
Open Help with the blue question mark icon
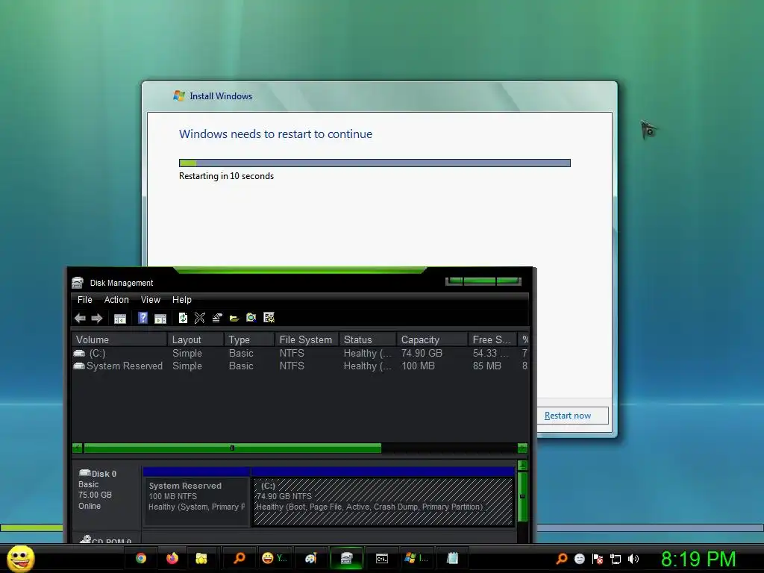(143, 318)
